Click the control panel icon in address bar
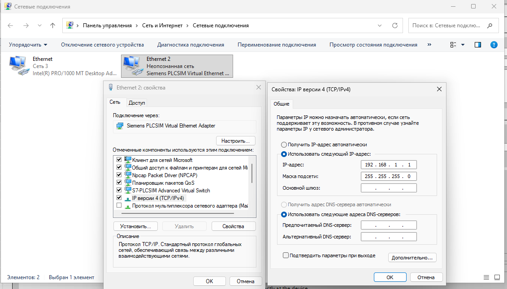This screenshot has width=507, height=289. click(x=69, y=25)
